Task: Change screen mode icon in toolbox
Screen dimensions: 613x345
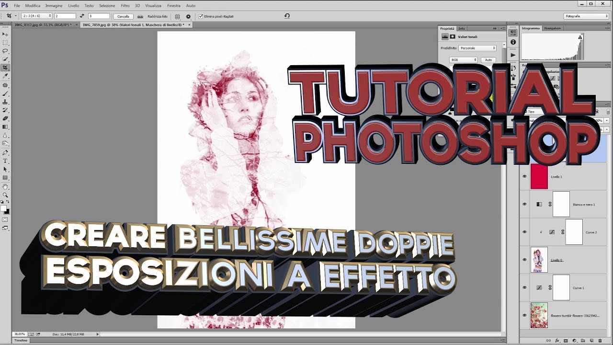Action: point(5,228)
